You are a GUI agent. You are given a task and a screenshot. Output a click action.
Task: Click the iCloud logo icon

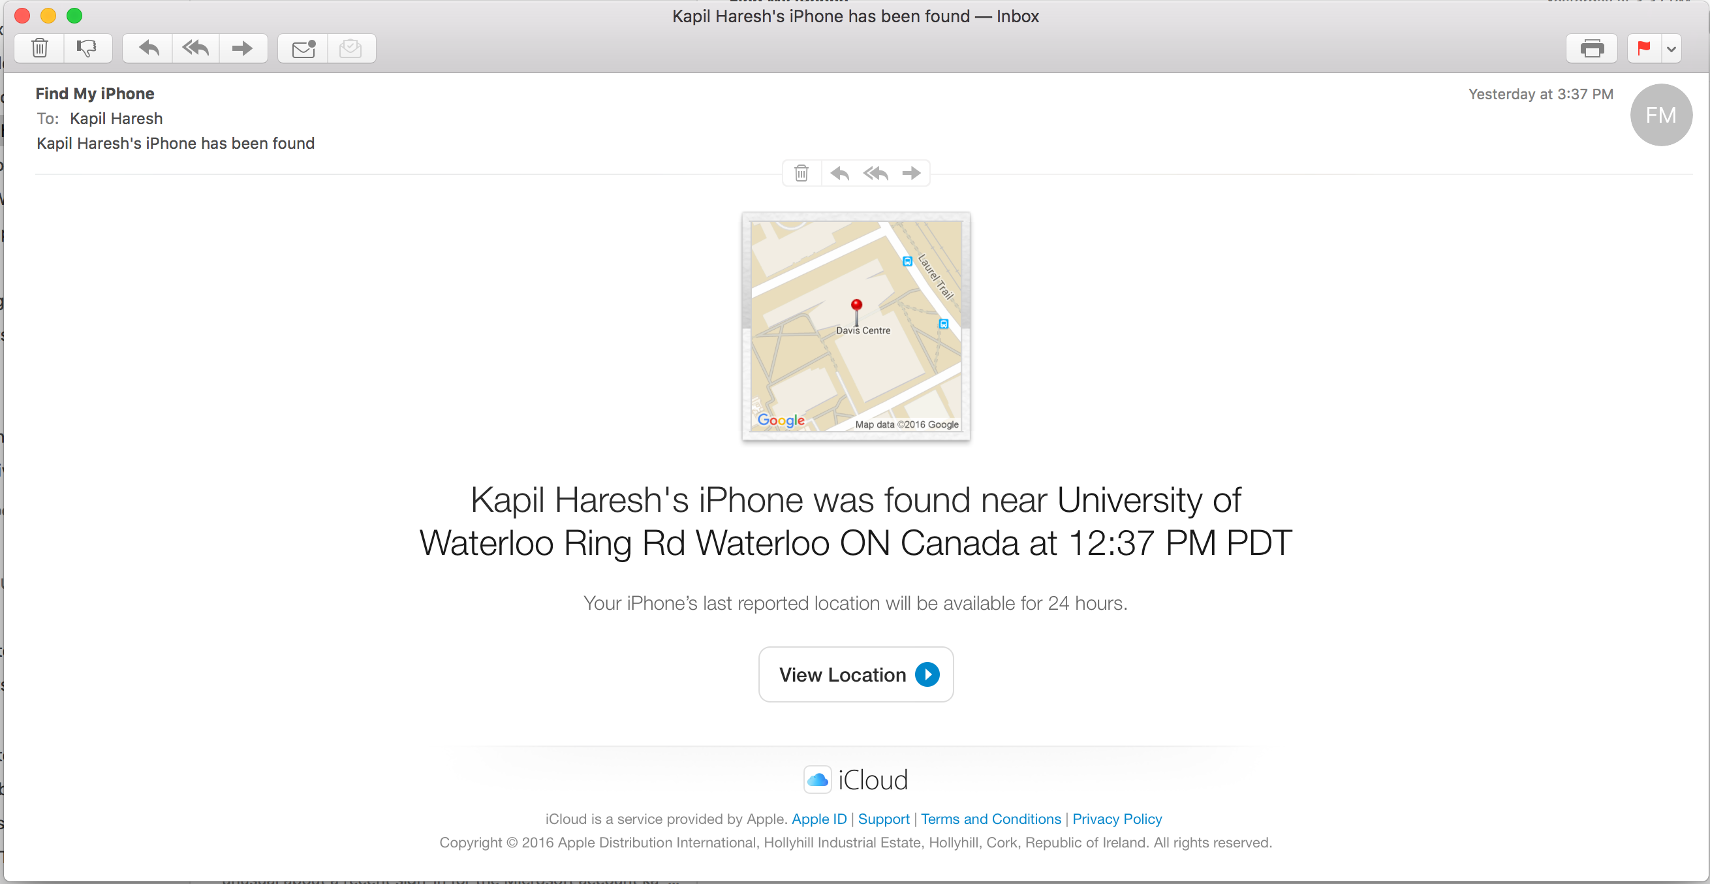pos(817,779)
